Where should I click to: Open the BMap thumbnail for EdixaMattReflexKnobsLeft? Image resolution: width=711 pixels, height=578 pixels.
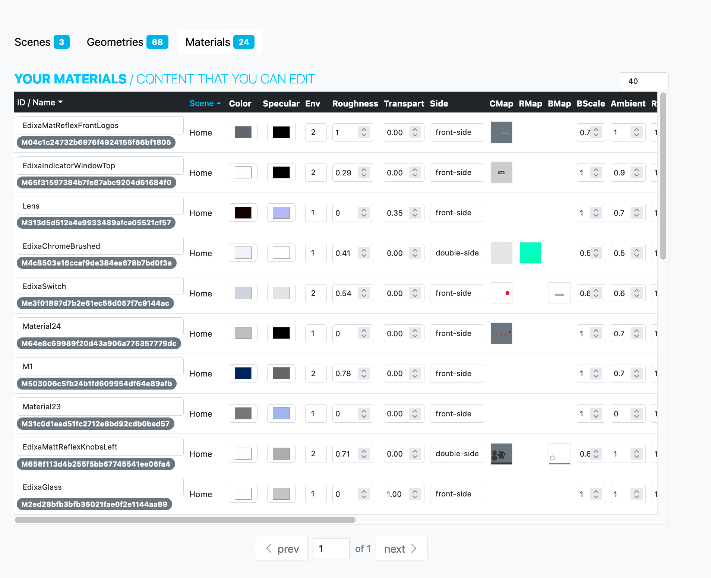[559, 454]
